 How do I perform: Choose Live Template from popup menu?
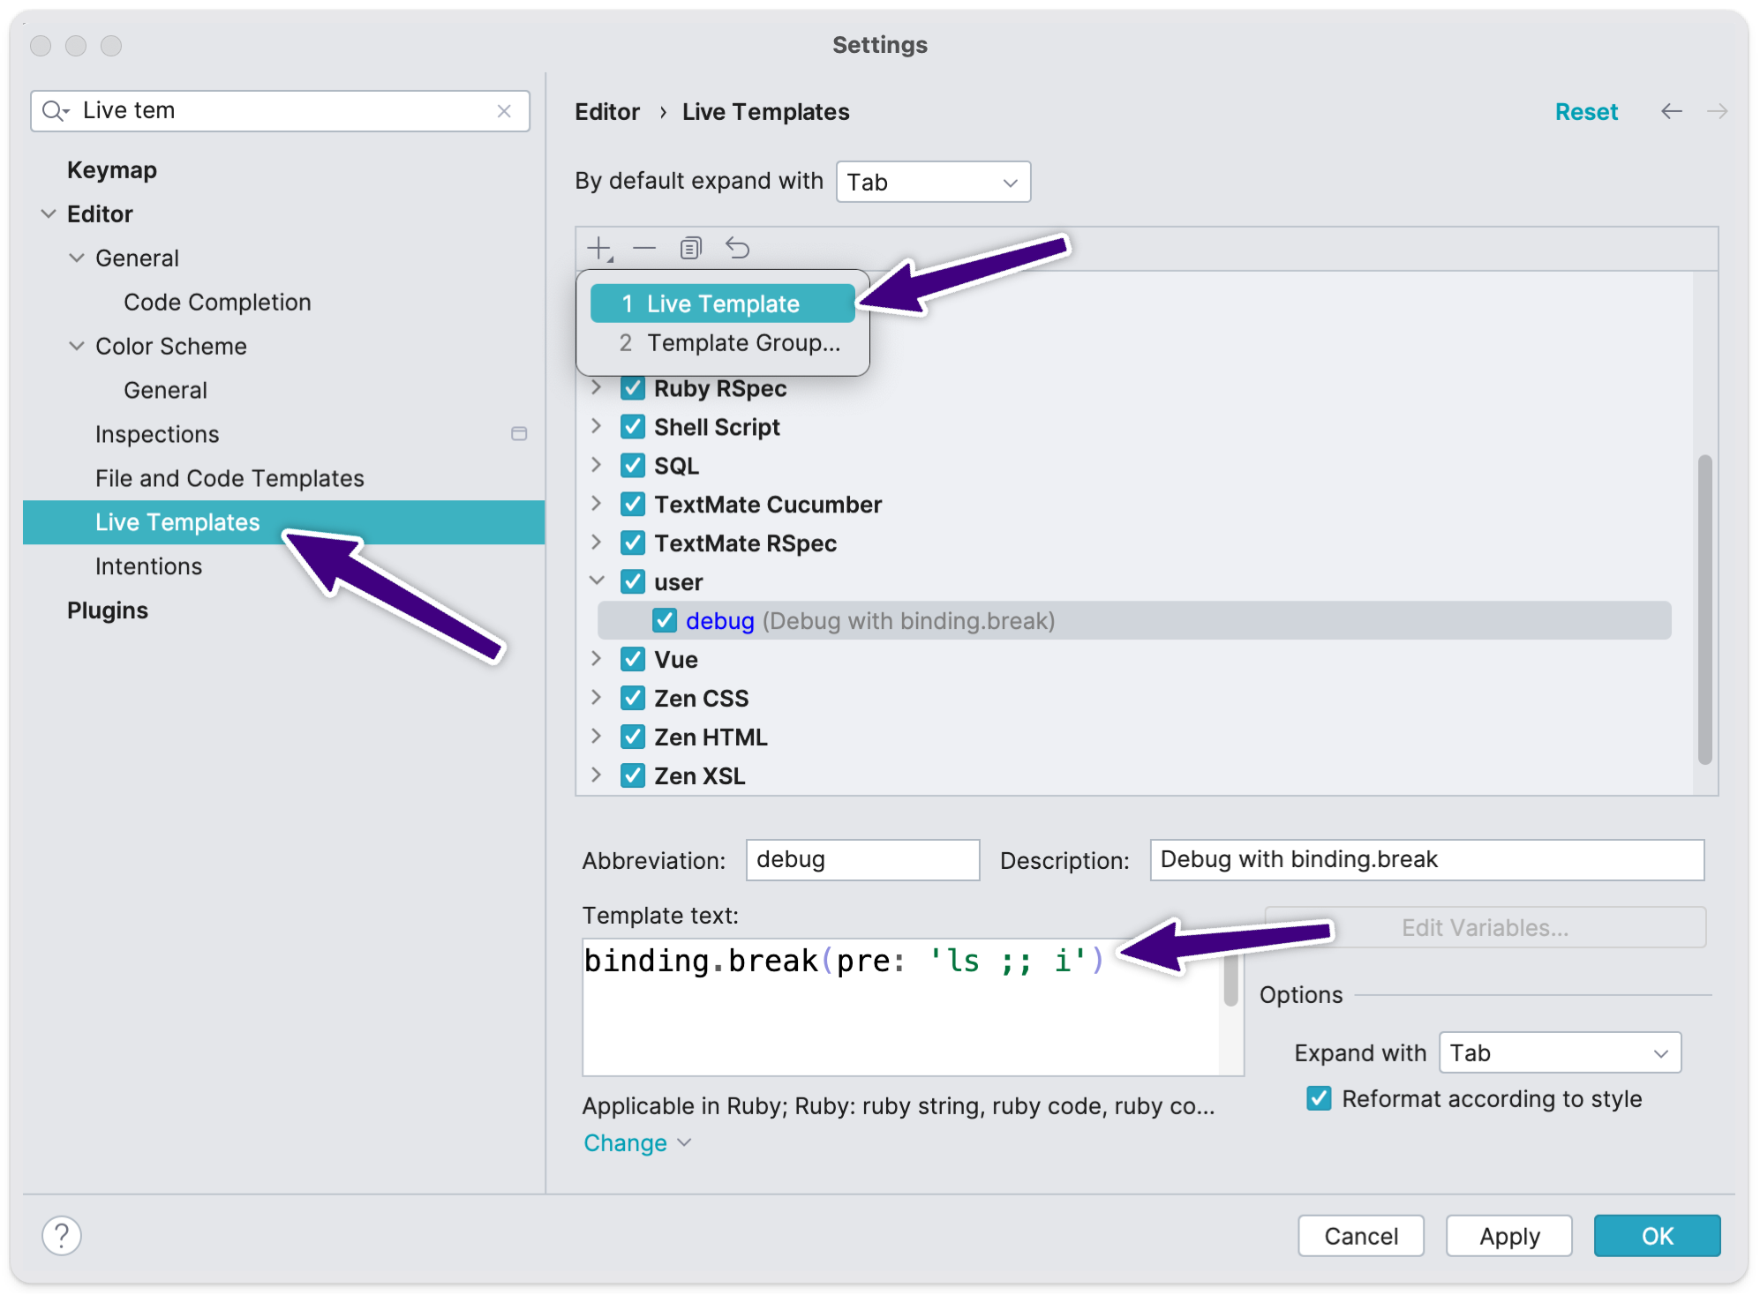pyautogui.click(x=722, y=304)
